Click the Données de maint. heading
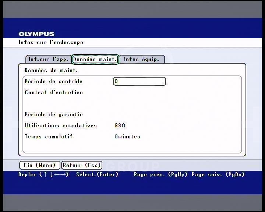This screenshot has width=265, height=212. click(51, 70)
